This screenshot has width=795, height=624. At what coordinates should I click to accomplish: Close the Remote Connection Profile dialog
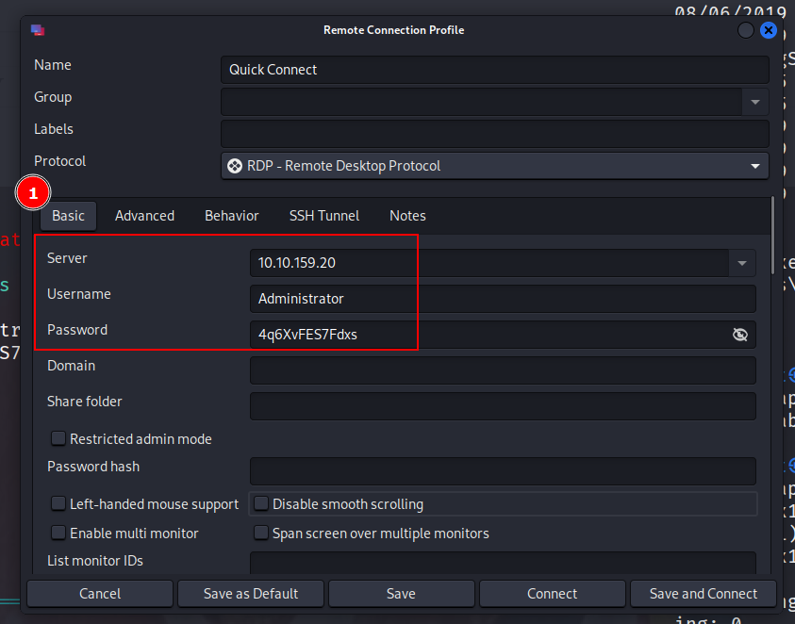(768, 30)
